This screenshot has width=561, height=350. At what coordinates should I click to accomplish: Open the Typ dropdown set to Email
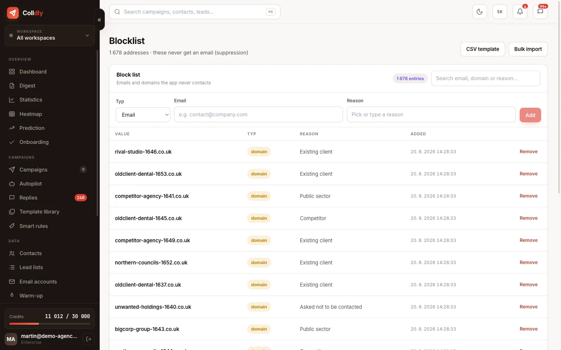click(x=143, y=115)
